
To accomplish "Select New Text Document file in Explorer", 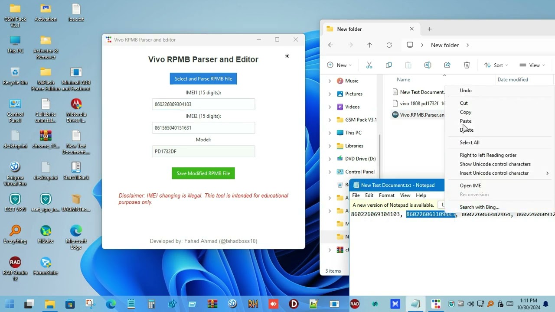I will (418, 92).
